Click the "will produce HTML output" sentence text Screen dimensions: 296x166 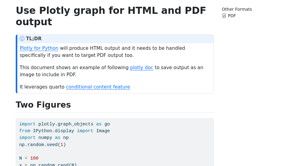click(122, 48)
